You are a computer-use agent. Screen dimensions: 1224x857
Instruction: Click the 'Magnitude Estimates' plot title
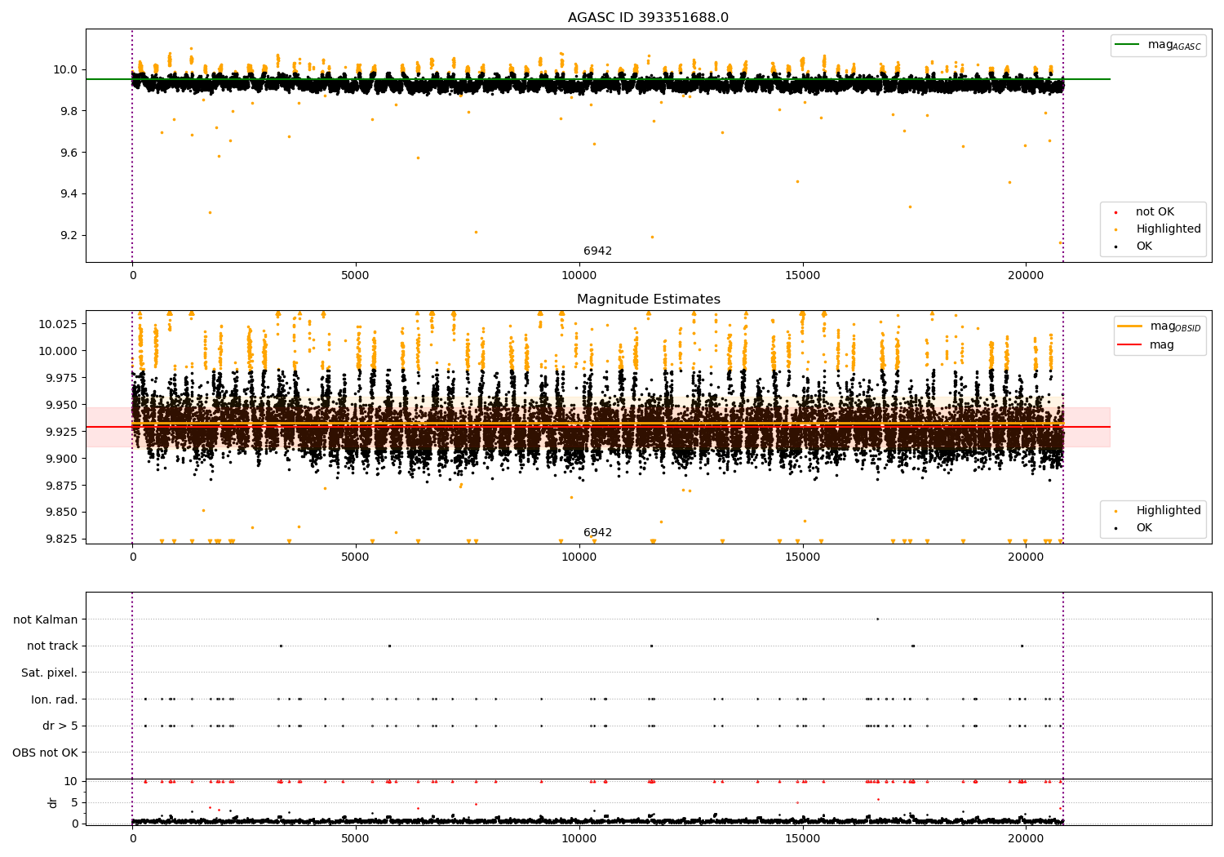coord(648,300)
